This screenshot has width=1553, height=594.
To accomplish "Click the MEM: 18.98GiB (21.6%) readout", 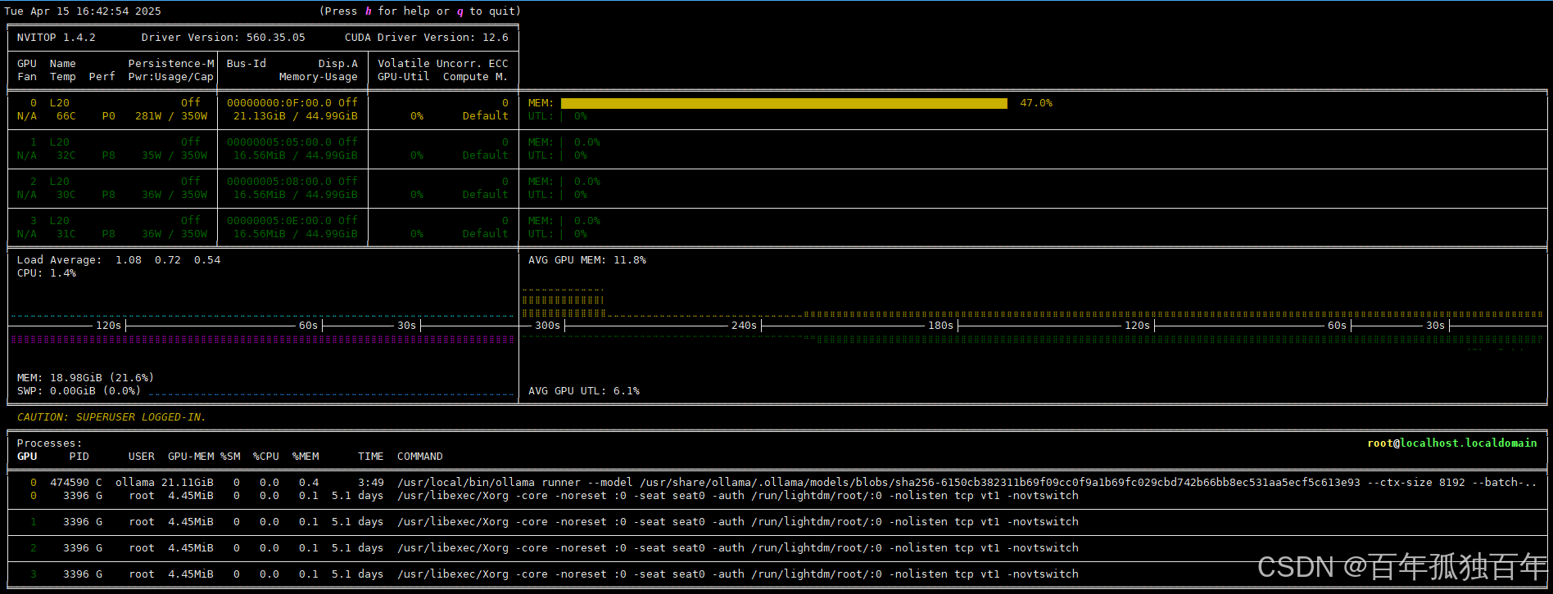I will (86, 378).
